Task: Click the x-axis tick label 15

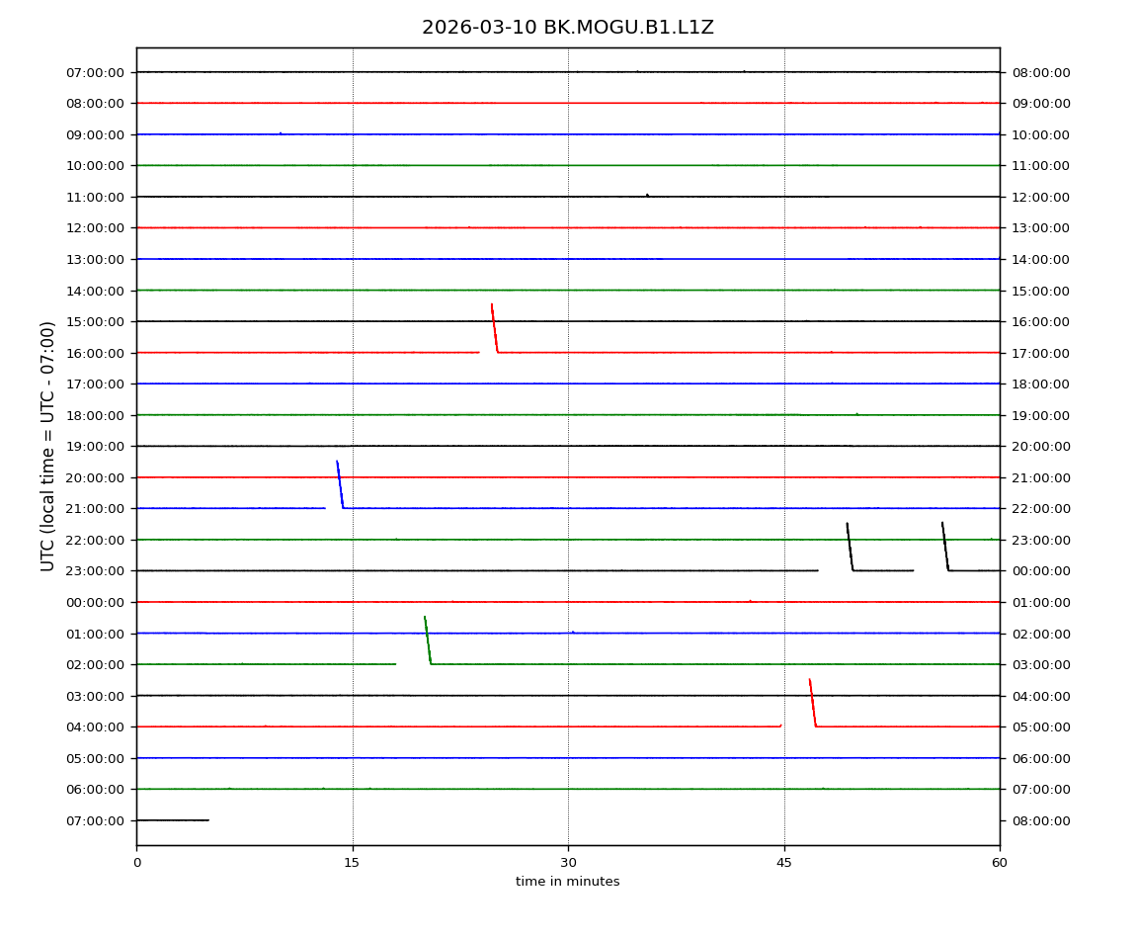Action: (352, 863)
